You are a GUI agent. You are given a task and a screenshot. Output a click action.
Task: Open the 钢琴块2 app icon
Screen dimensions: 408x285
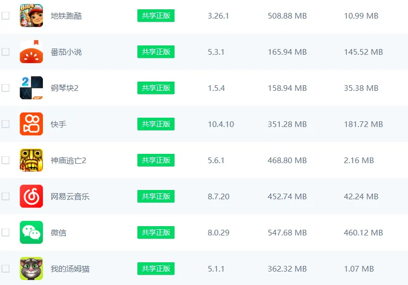click(x=31, y=88)
